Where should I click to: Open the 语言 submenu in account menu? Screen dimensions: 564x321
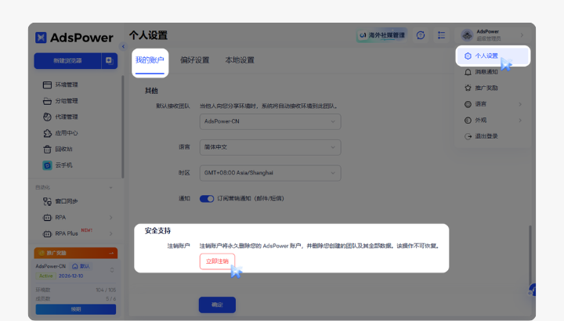[493, 104]
